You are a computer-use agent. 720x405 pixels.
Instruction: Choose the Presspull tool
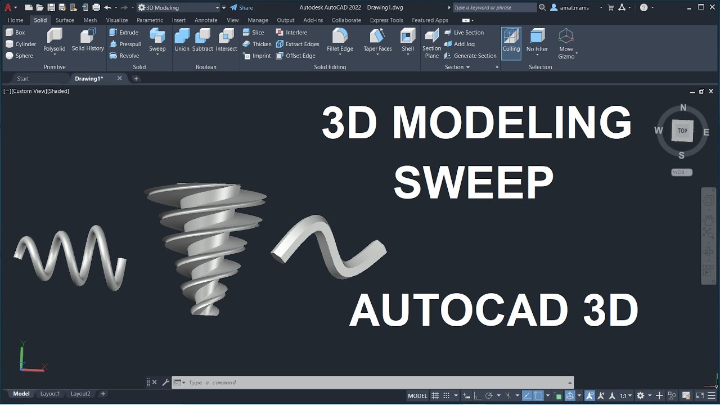coord(125,44)
